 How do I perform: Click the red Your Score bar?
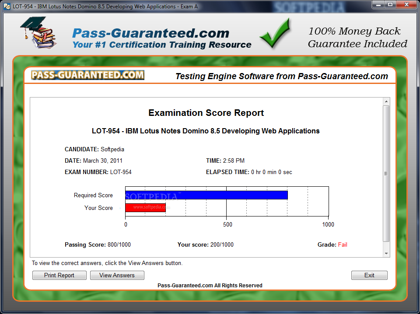[x=145, y=208]
